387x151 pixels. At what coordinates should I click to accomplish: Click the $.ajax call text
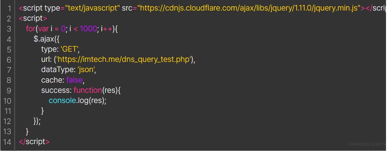(44, 39)
